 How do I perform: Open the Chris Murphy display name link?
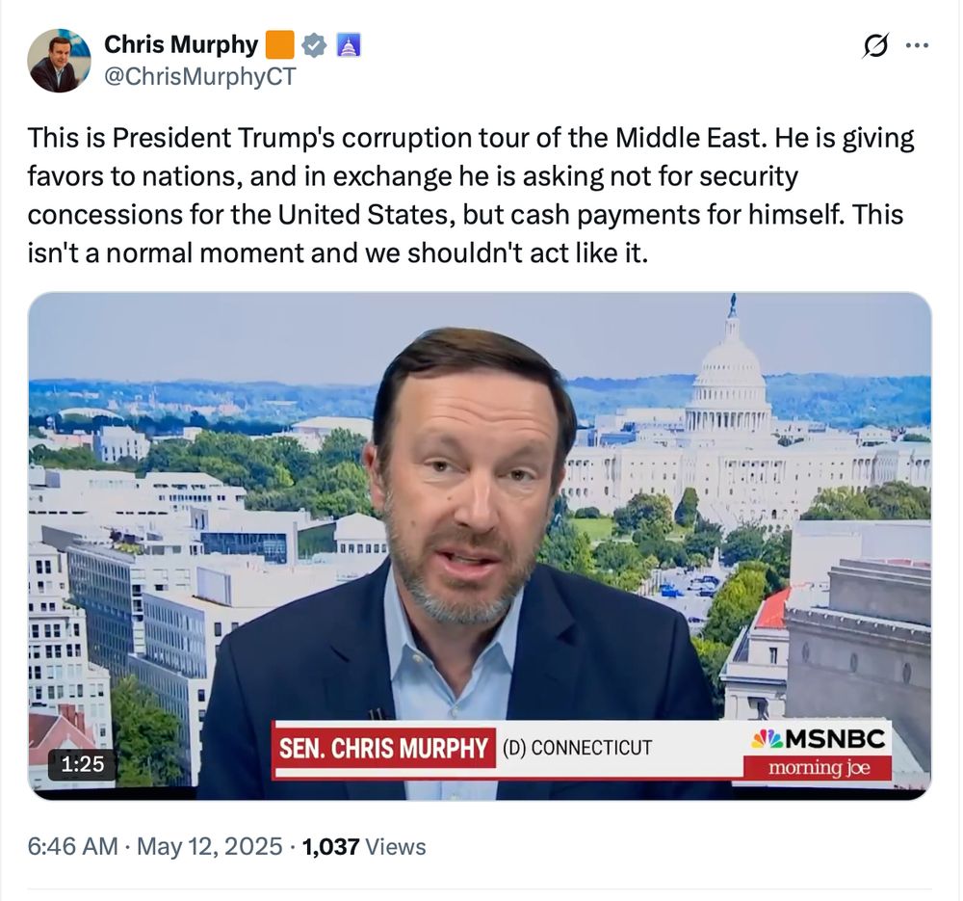(181, 44)
